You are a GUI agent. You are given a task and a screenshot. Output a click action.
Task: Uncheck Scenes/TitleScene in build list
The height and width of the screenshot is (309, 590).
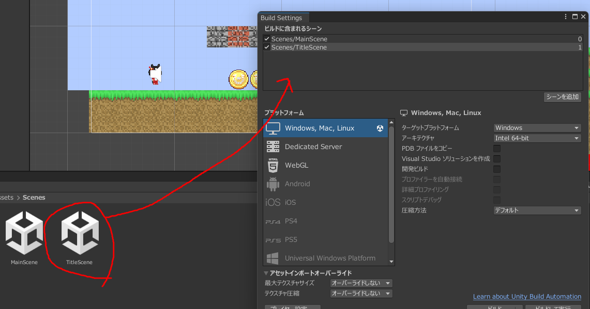[x=267, y=47]
